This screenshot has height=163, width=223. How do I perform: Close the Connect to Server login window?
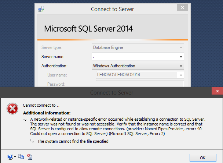click(x=182, y=8)
